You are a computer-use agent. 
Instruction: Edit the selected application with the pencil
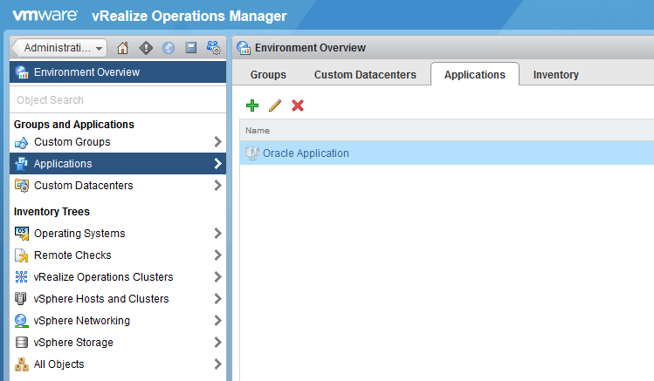(275, 105)
